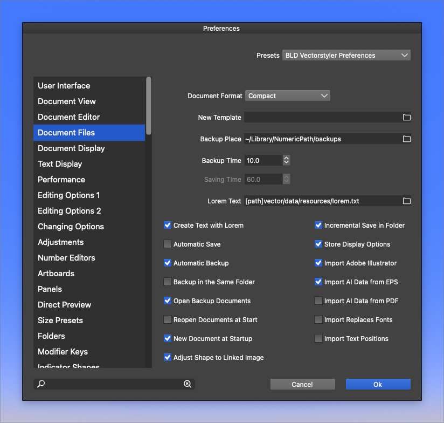Enable Import AI Data from PDF

[x=318, y=301]
